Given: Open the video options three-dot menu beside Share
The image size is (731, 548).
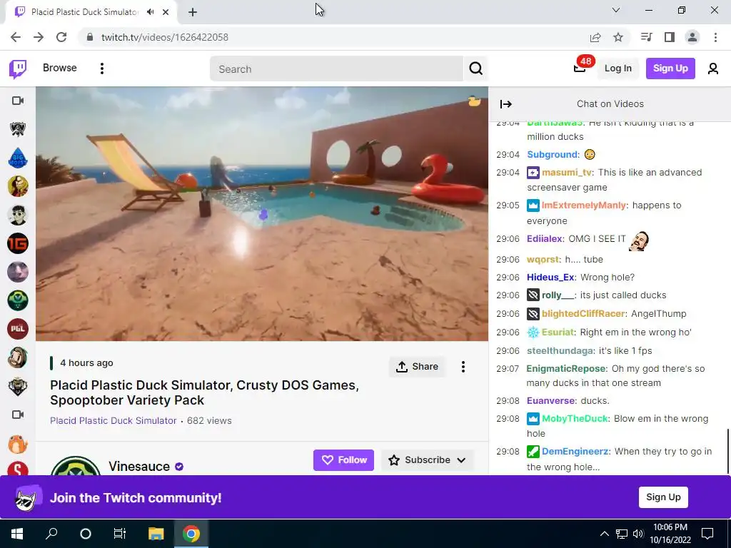Looking at the screenshot, I should coord(463,367).
